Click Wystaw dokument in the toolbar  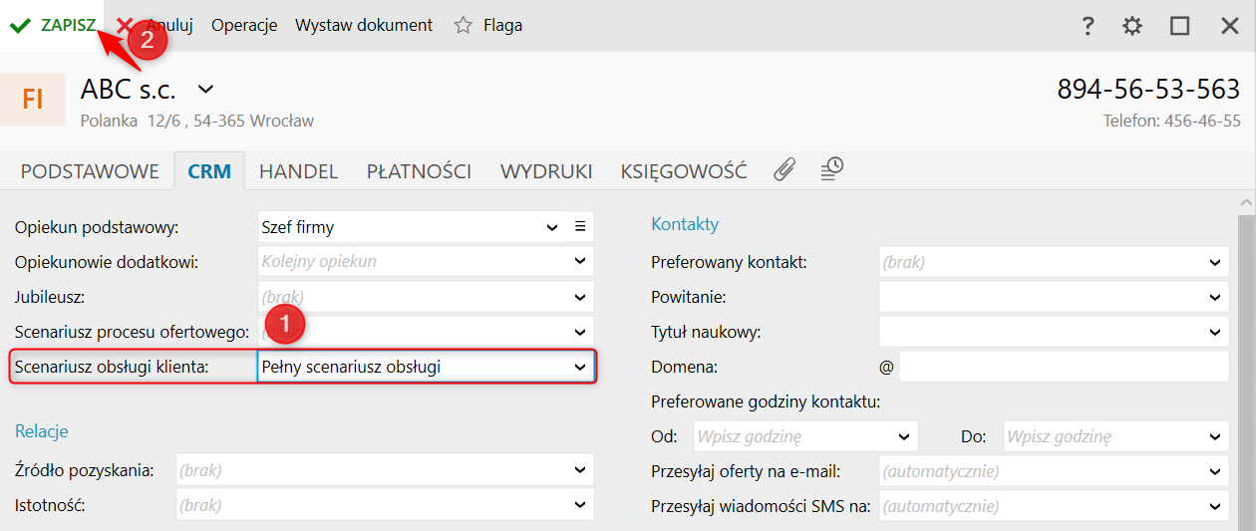[x=364, y=26]
